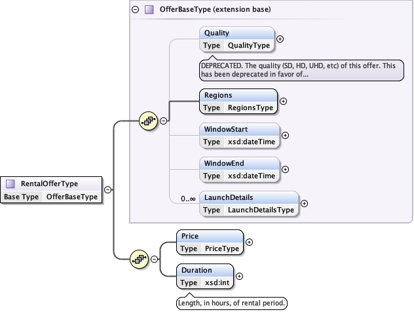Screen dimensions: 414x312
Task: Click the 'Length, in hours' annotation
Action: coord(231,303)
